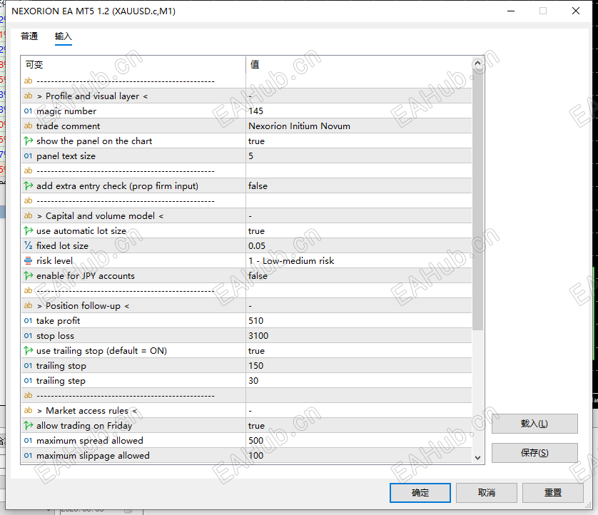Click the integer icon beside stop loss
The image size is (598, 515).
28,336
